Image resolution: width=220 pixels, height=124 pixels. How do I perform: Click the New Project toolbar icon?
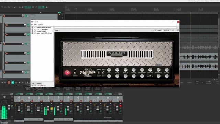pos(2,7)
